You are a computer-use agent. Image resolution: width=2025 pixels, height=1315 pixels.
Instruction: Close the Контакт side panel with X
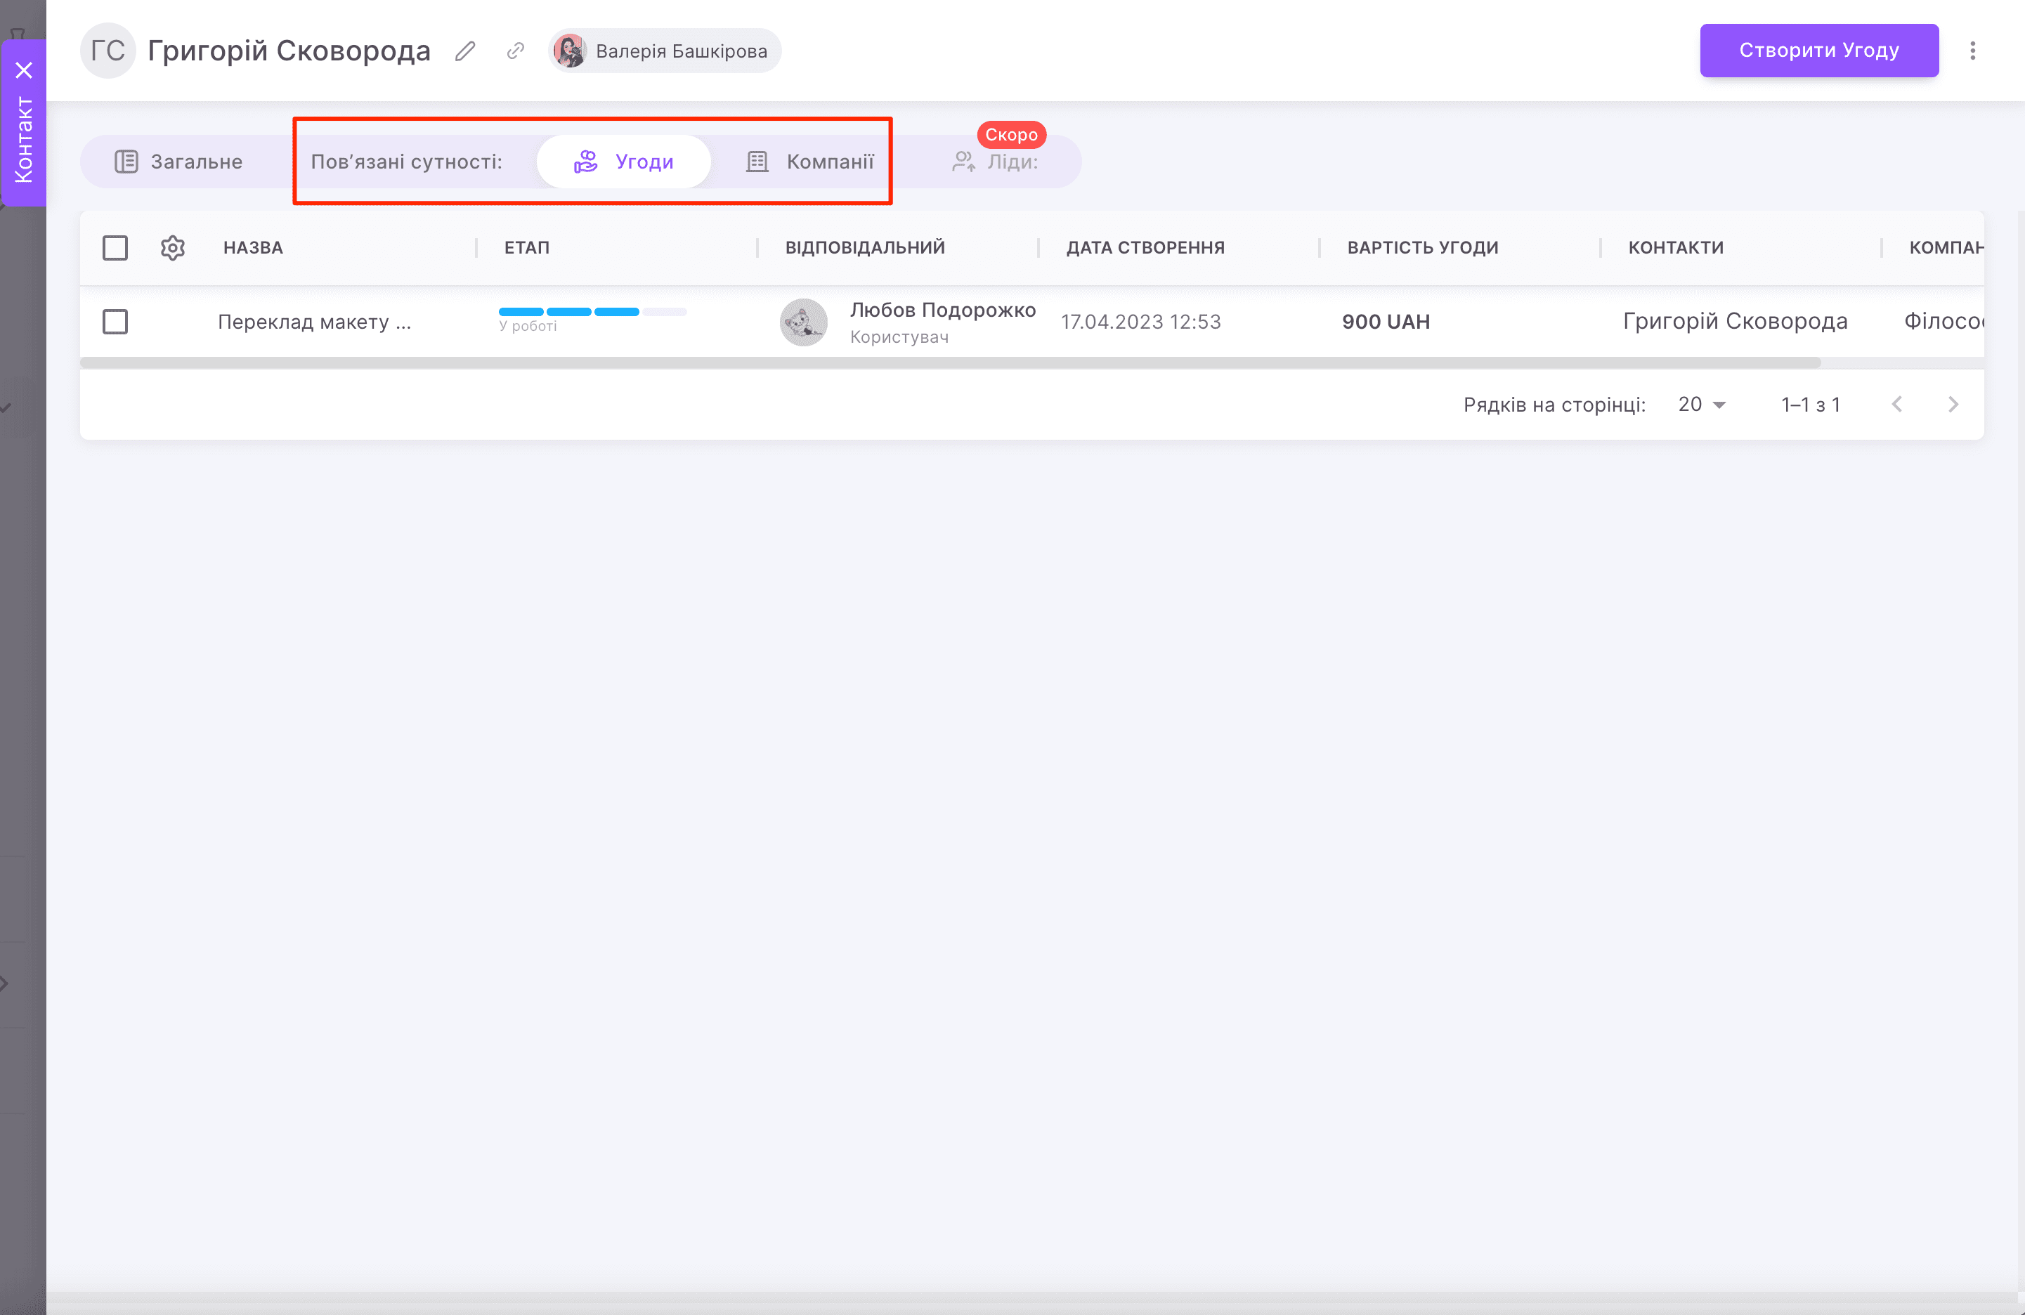coord(24,70)
